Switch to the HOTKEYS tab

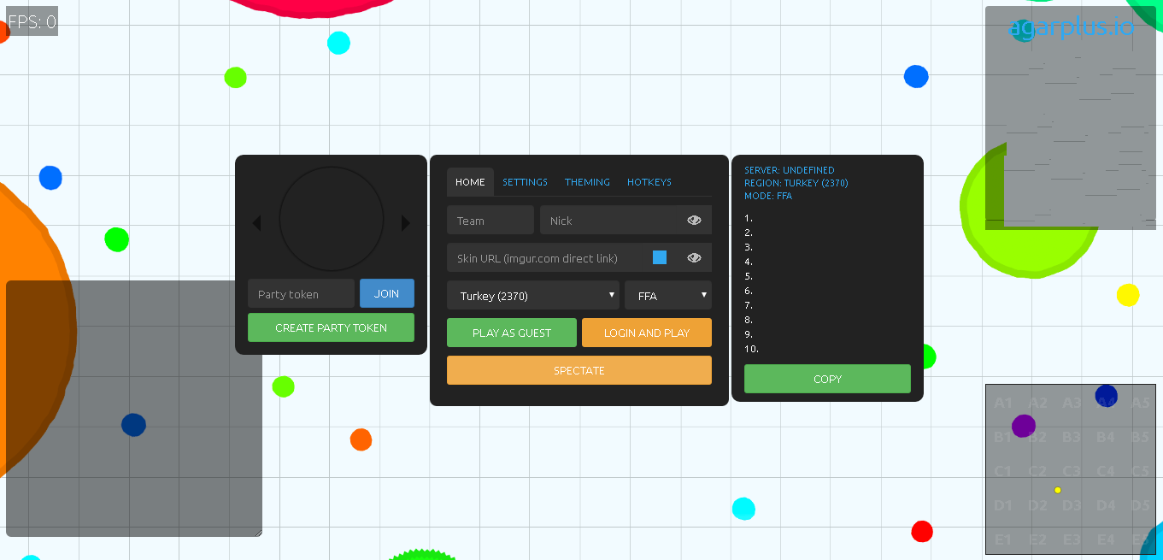point(649,182)
